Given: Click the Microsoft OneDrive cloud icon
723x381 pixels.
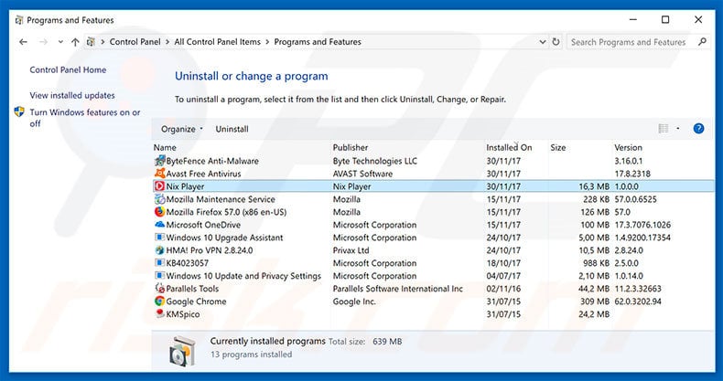Looking at the screenshot, I should click(160, 225).
